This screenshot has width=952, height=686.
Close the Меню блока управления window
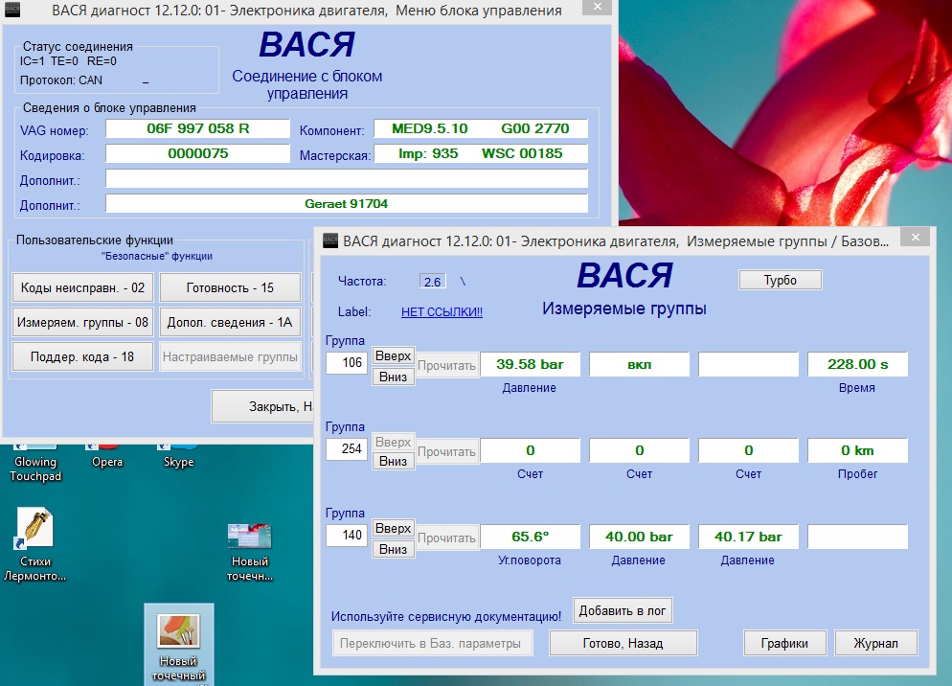[x=598, y=6]
